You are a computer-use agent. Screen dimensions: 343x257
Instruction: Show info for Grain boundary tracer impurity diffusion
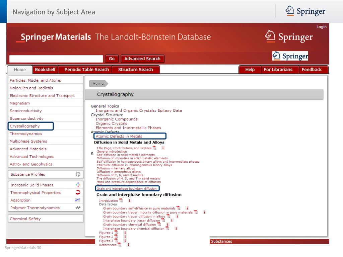(x=204, y=212)
